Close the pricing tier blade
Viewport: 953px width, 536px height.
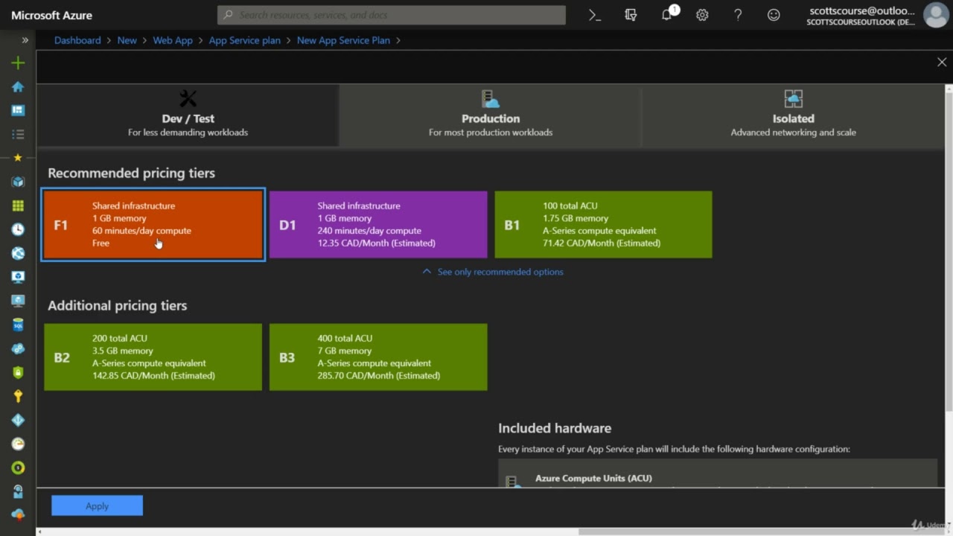942,63
